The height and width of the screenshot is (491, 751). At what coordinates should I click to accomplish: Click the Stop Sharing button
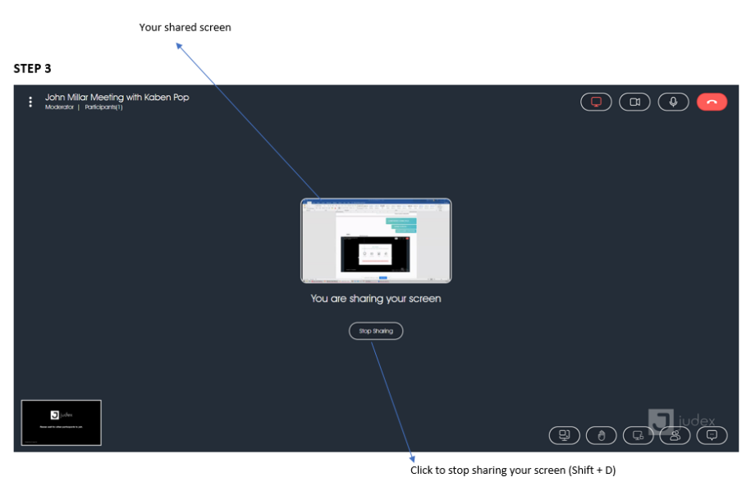pos(376,331)
